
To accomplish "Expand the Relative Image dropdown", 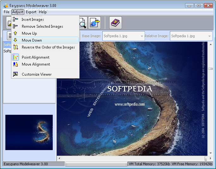I will [x=209, y=36].
